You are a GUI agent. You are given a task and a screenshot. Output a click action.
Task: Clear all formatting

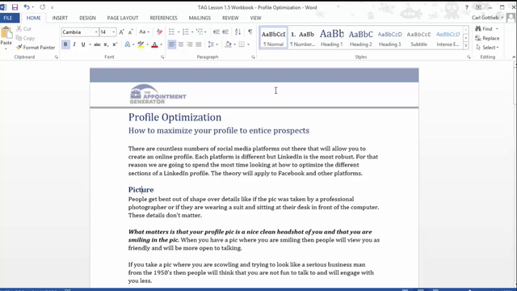pyautogui.click(x=160, y=32)
